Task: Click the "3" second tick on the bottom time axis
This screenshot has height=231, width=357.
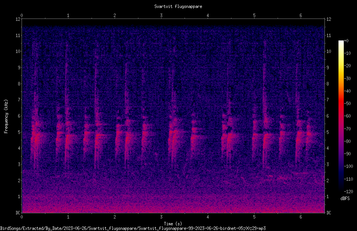Action: 161,217
